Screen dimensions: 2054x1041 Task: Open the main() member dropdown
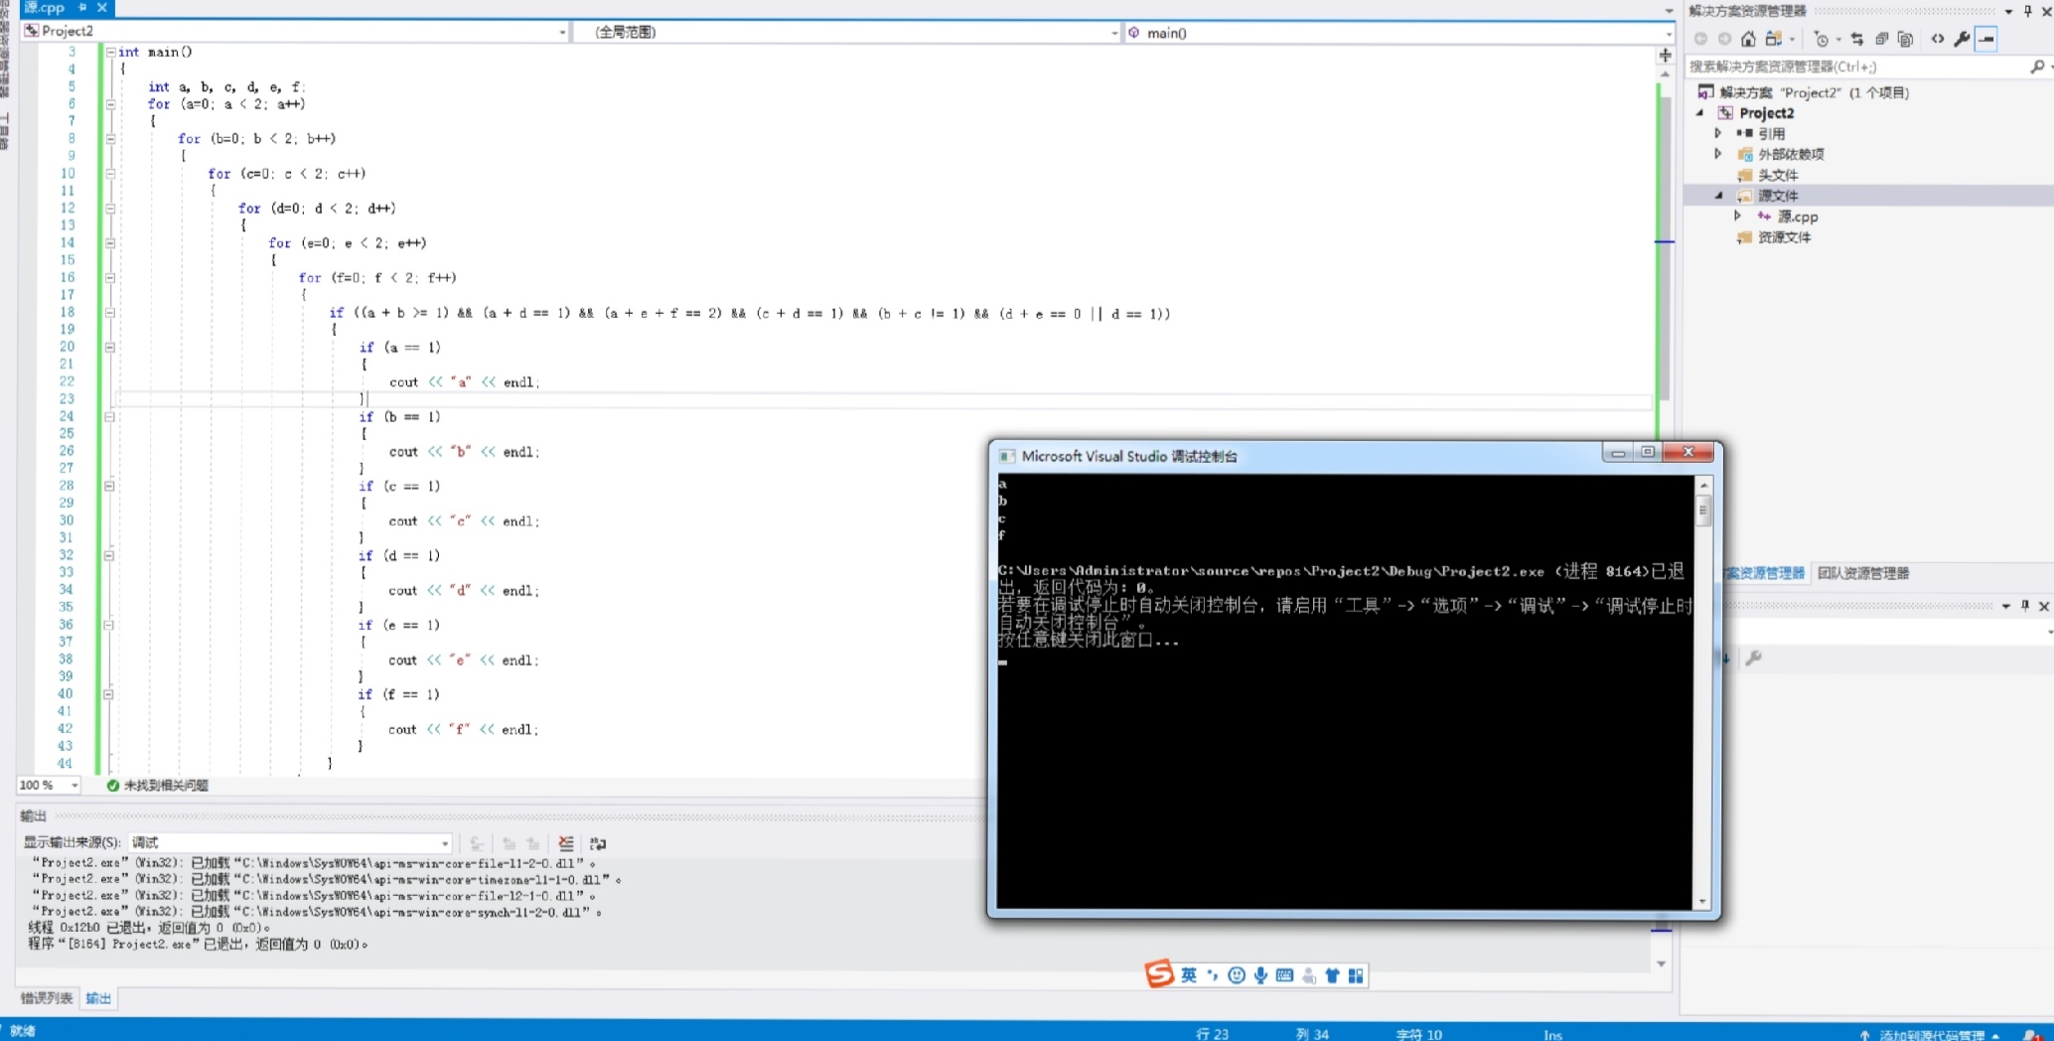click(x=1668, y=33)
